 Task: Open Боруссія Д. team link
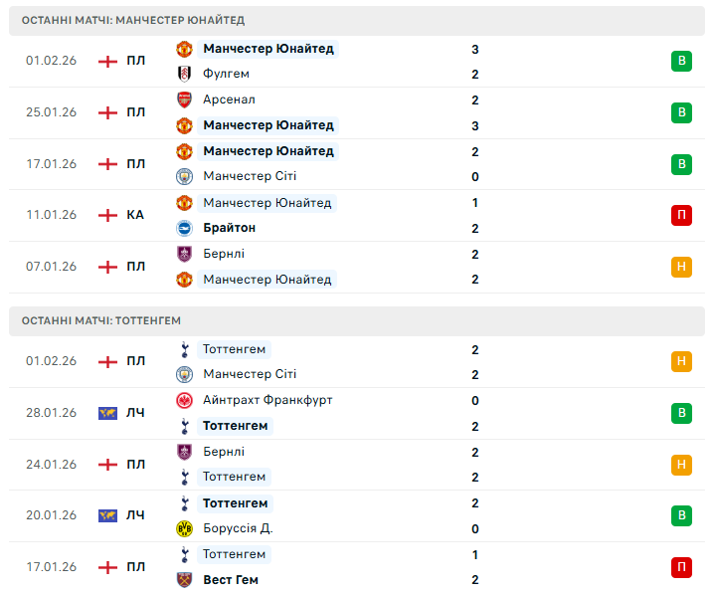click(238, 528)
